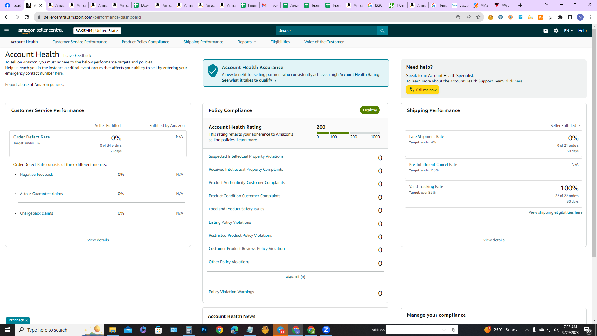Open the Calculator on the taskbar
The image size is (597, 336).
tap(189, 330)
